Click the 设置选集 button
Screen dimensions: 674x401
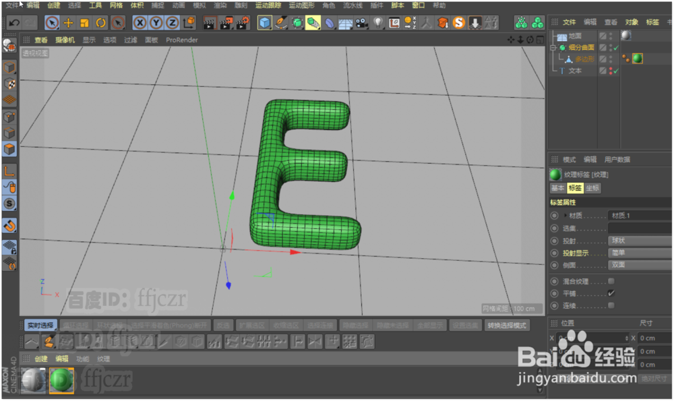coord(464,326)
